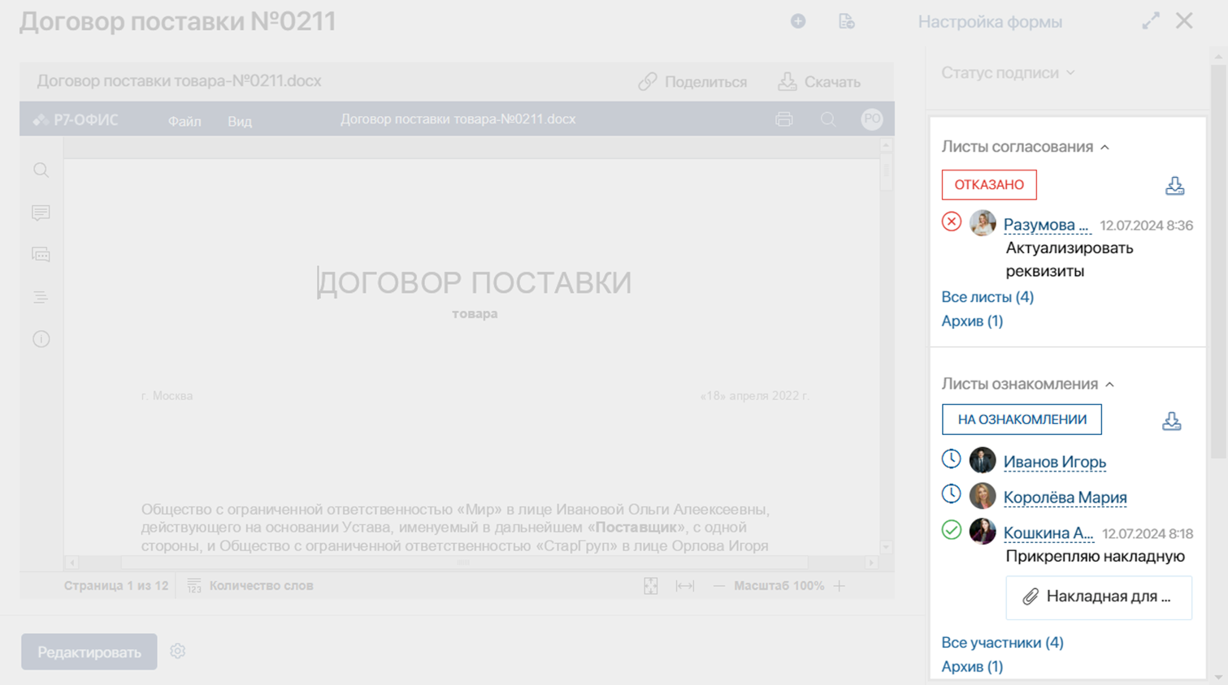The width and height of the screenshot is (1228, 685).
Task: Click the plus icon beside contract title
Action: point(798,22)
